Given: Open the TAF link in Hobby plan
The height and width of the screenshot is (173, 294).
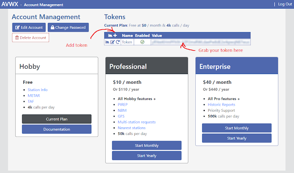Looking at the screenshot, I should (x=31, y=101).
